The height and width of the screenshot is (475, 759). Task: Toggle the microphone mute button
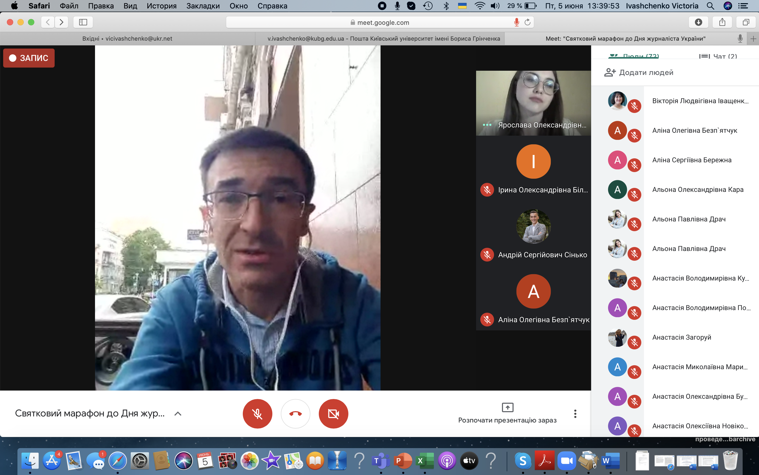click(x=257, y=414)
